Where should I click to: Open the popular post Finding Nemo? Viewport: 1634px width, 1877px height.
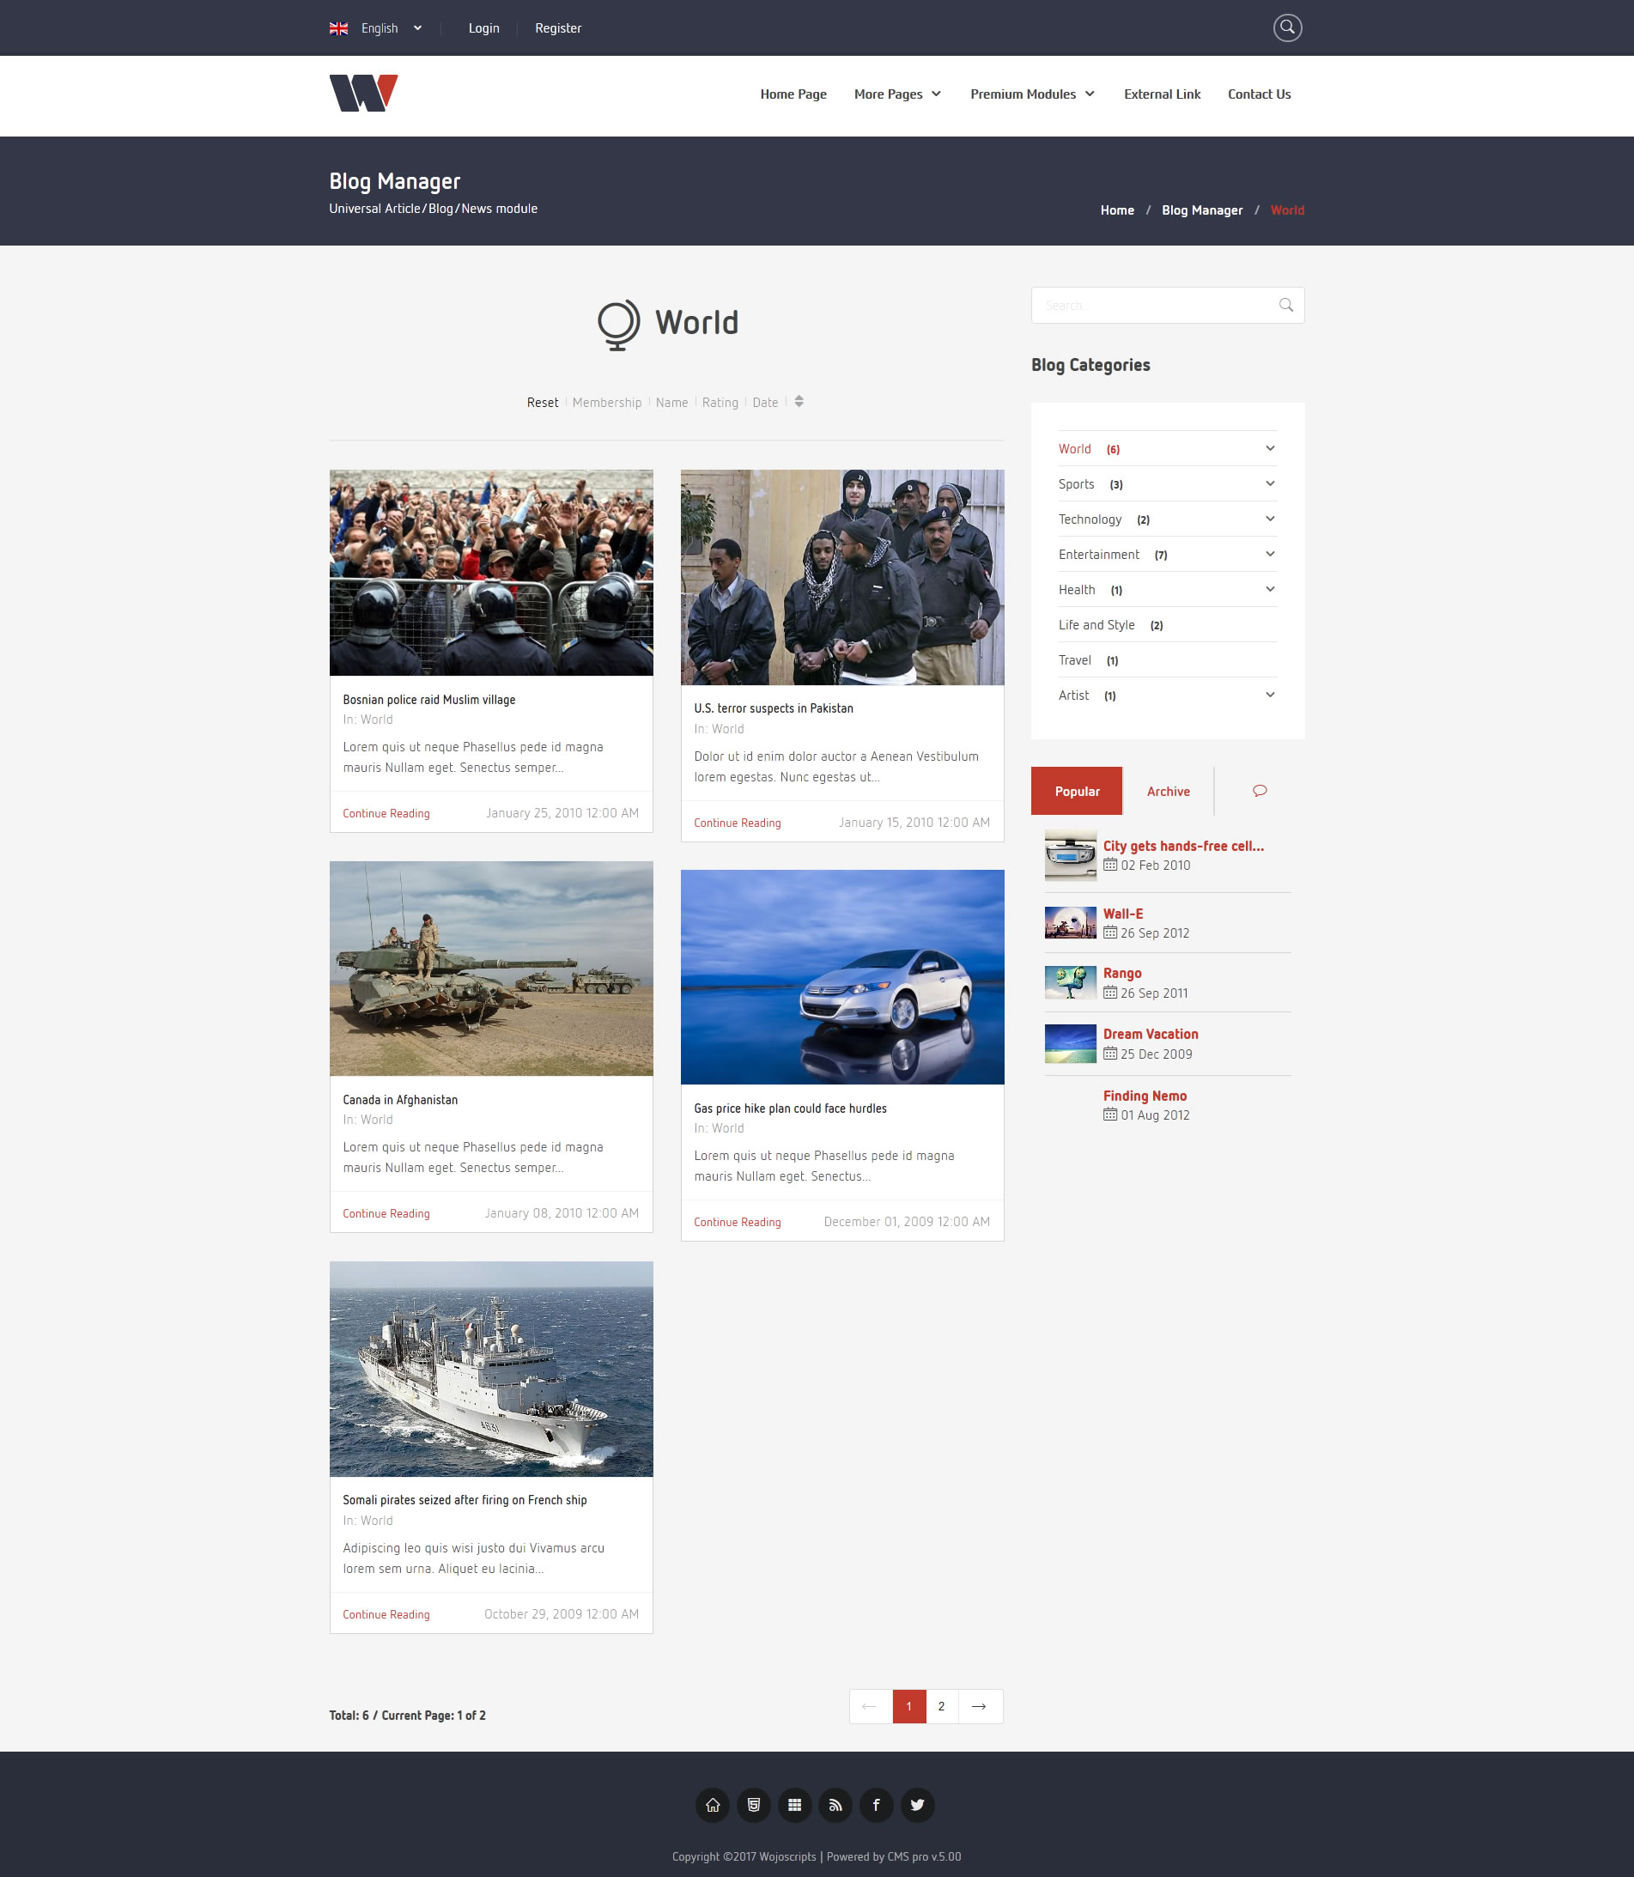click(x=1145, y=1096)
